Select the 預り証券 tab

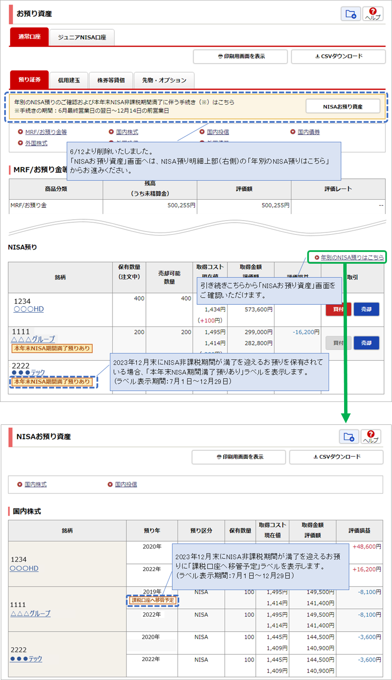point(29,80)
